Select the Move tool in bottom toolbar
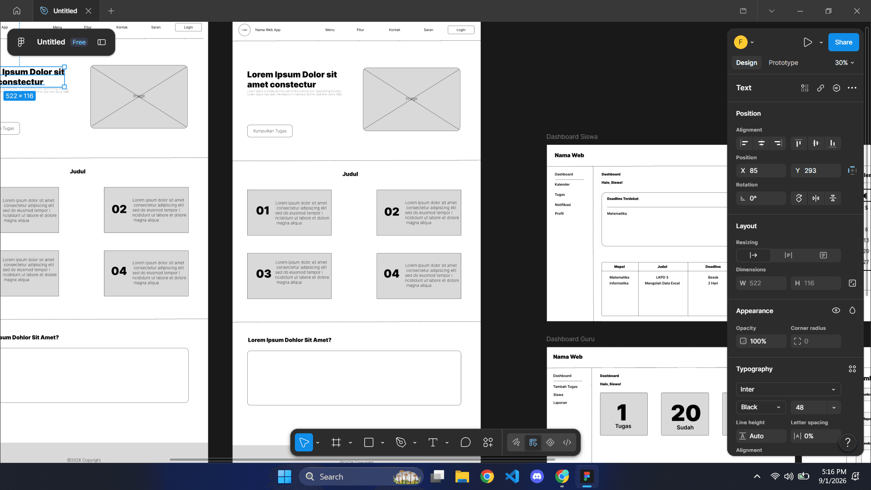The width and height of the screenshot is (871, 490). (303, 442)
